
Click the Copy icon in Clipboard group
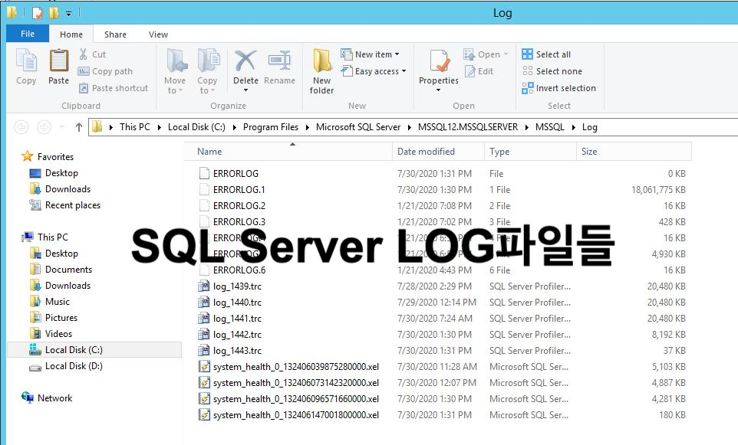(26, 61)
